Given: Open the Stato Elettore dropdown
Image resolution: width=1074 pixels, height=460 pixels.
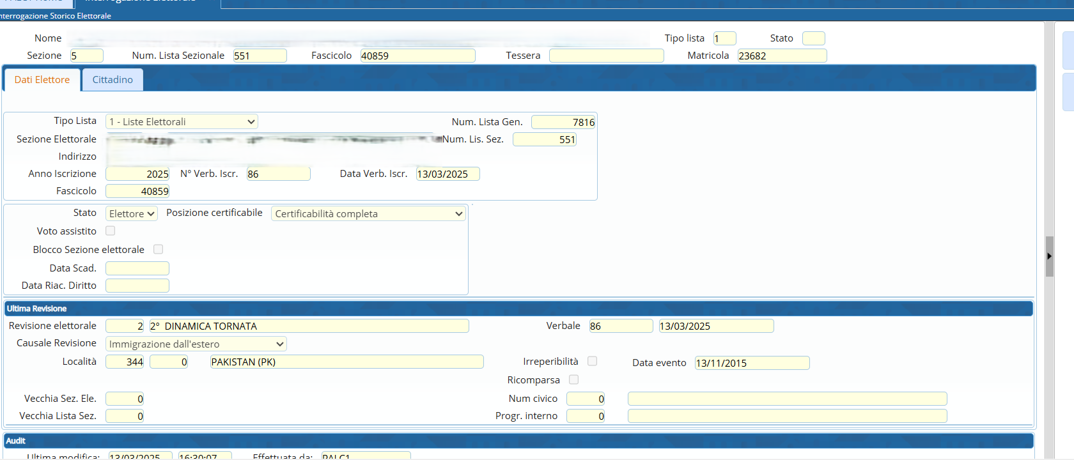Looking at the screenshot, I should pyautogui.click(x=132, y=213).
